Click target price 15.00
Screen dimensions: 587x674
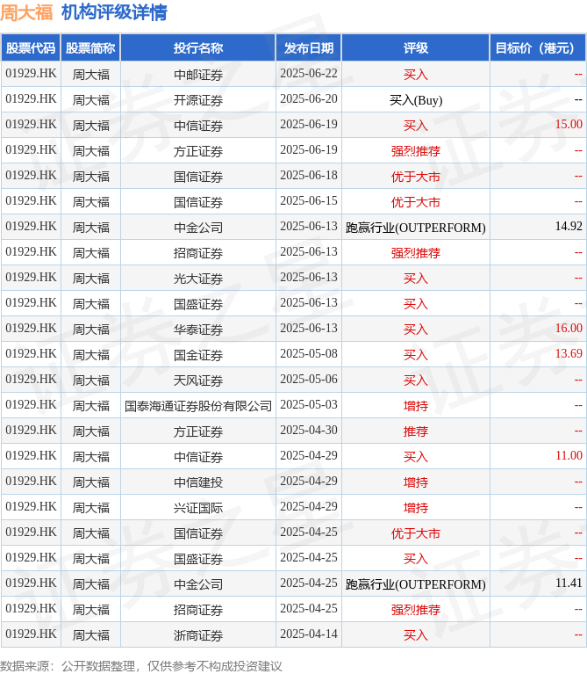pos(569,125)
